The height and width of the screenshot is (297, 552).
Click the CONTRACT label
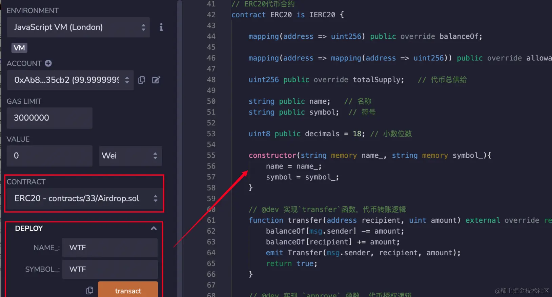pyautogui.click(x=26, y=182)
